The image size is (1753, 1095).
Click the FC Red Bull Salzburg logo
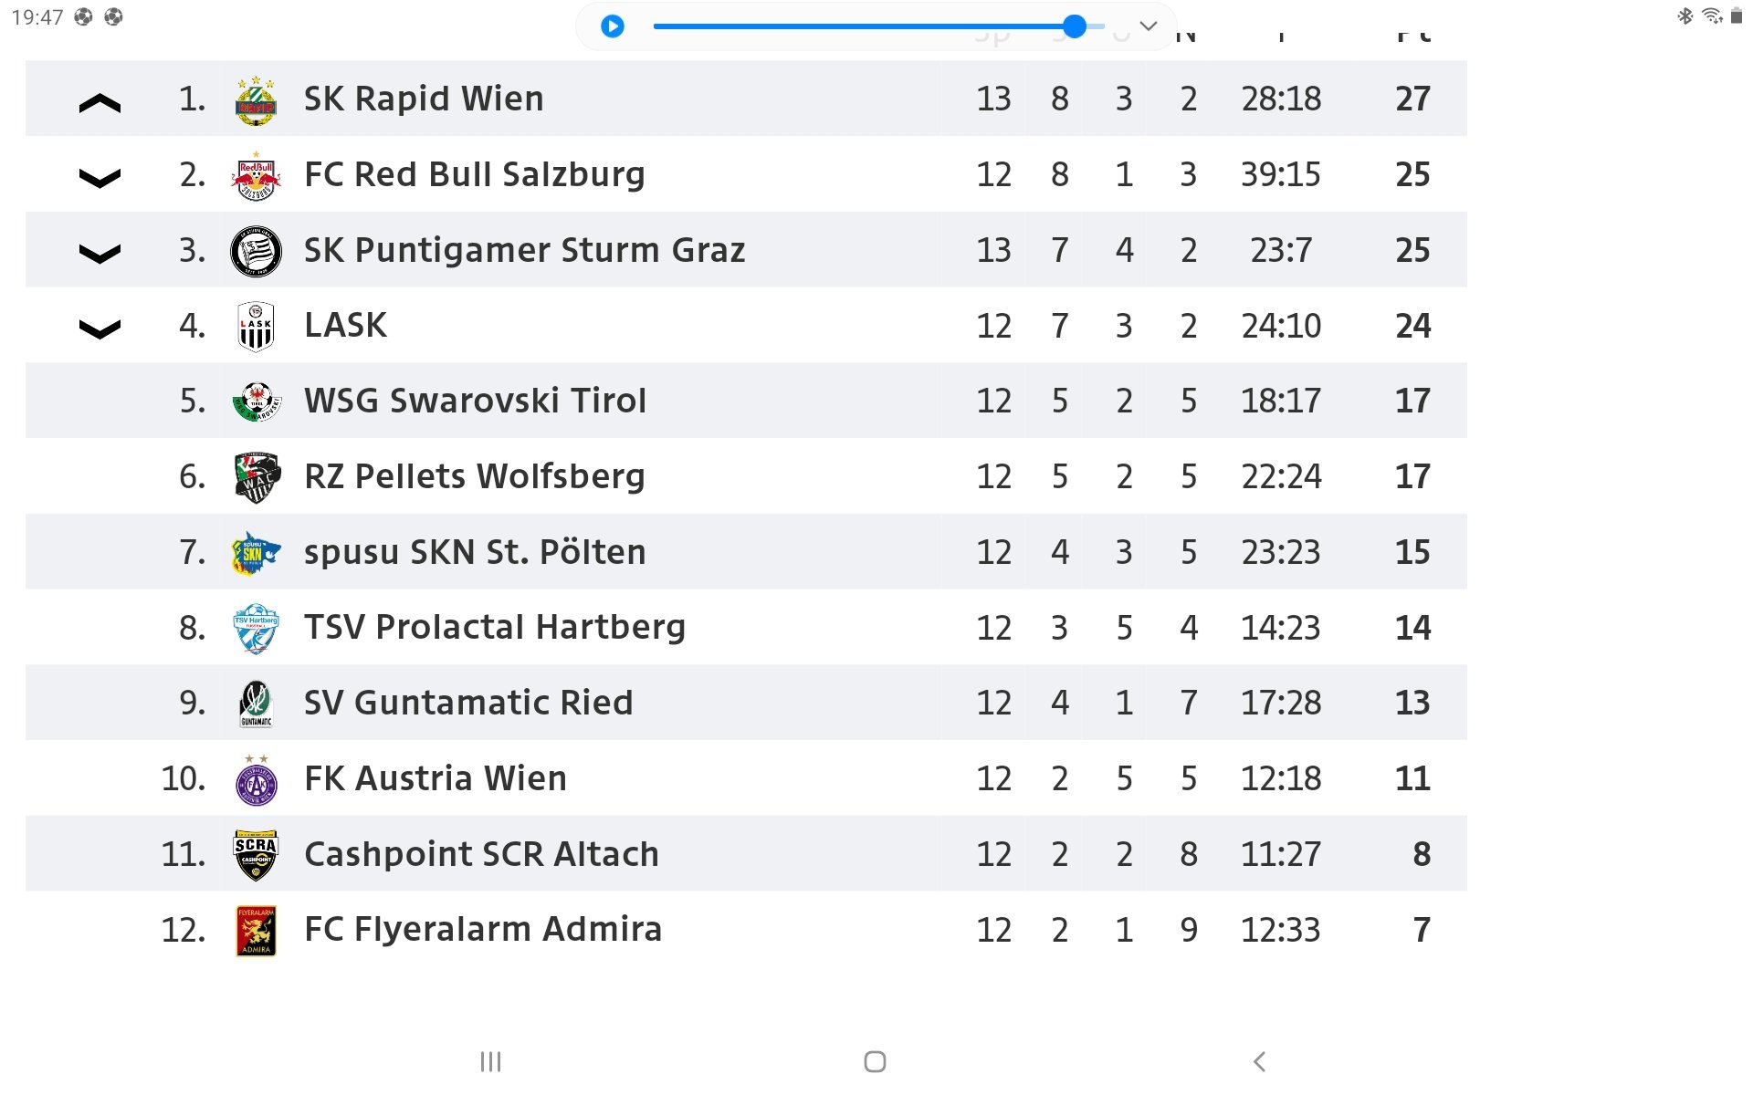[x=256, y=175]
